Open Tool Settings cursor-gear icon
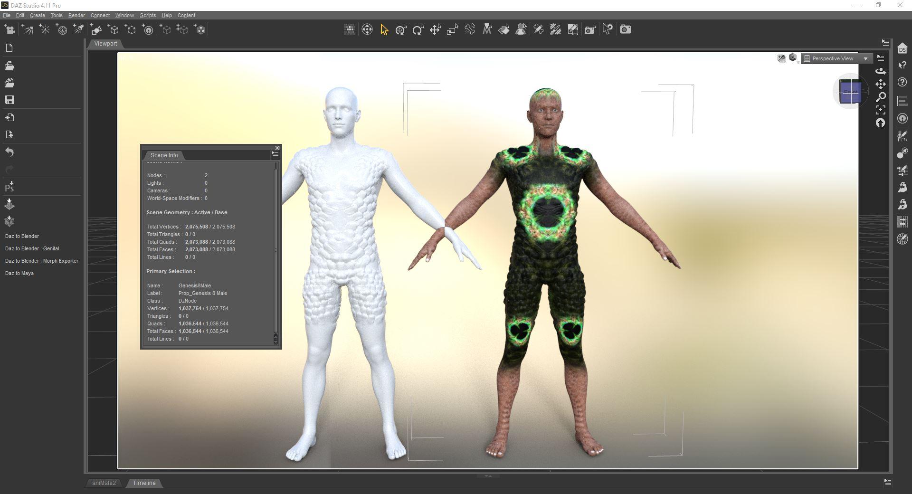 (x=608, y=29)
